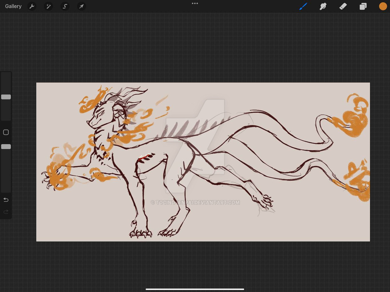This screenshot has width=390, height=292.
Task: Redo the last undone stroke
Action: tap(6, 212)
